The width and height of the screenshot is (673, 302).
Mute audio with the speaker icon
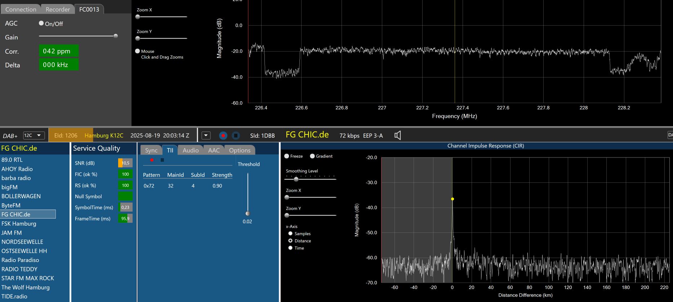pos(397,136)
